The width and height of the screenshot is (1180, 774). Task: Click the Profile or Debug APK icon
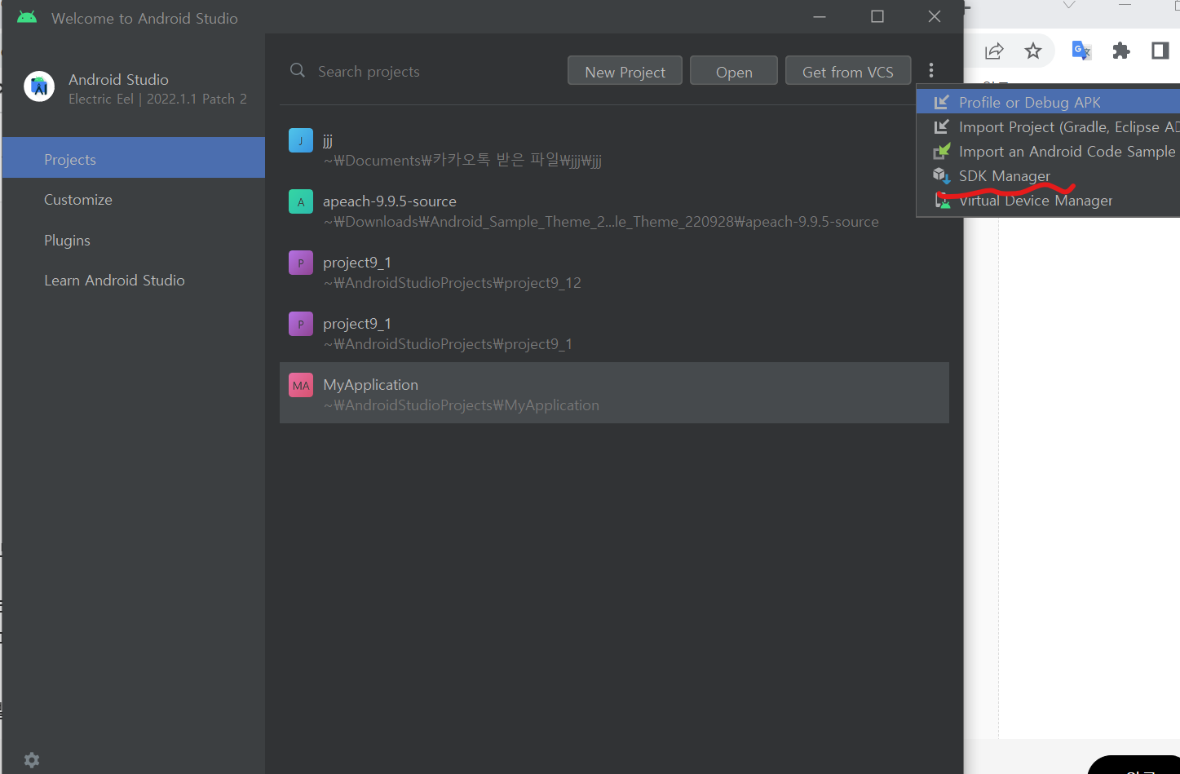coord(942,102)
